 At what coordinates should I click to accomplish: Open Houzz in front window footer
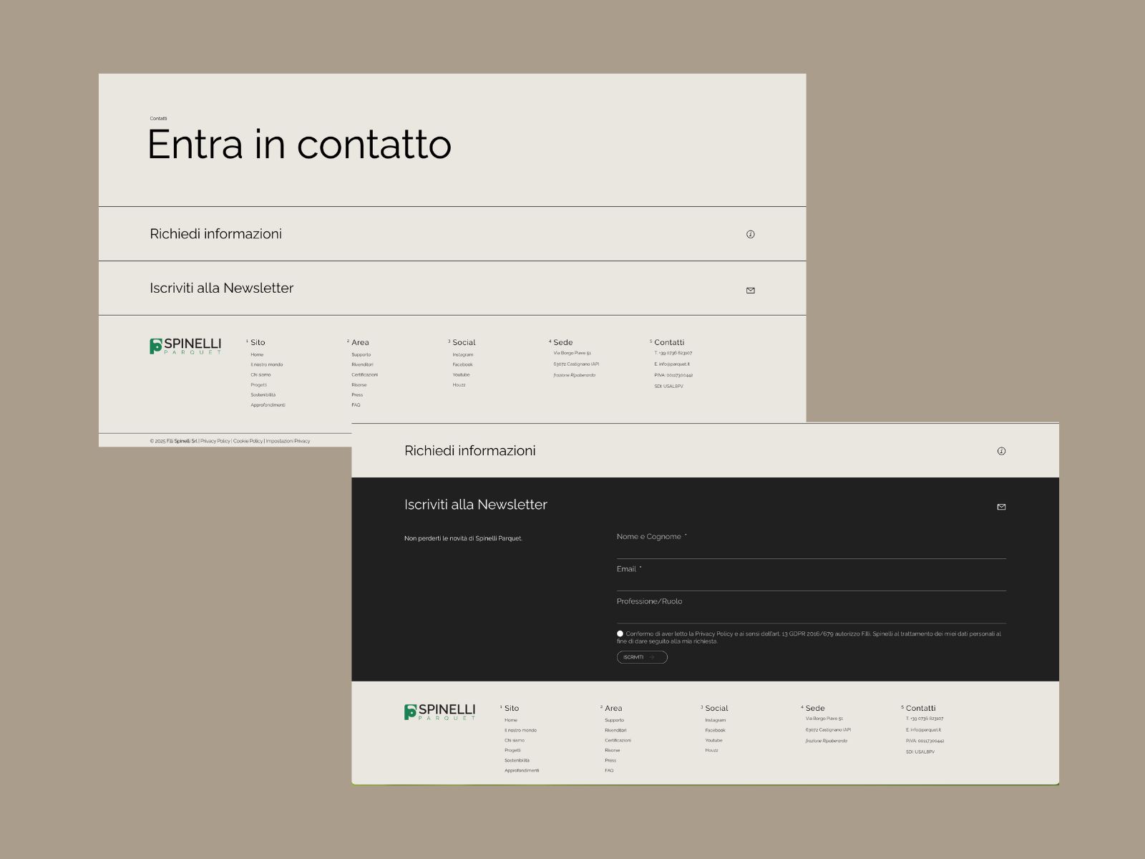[711, 750]
